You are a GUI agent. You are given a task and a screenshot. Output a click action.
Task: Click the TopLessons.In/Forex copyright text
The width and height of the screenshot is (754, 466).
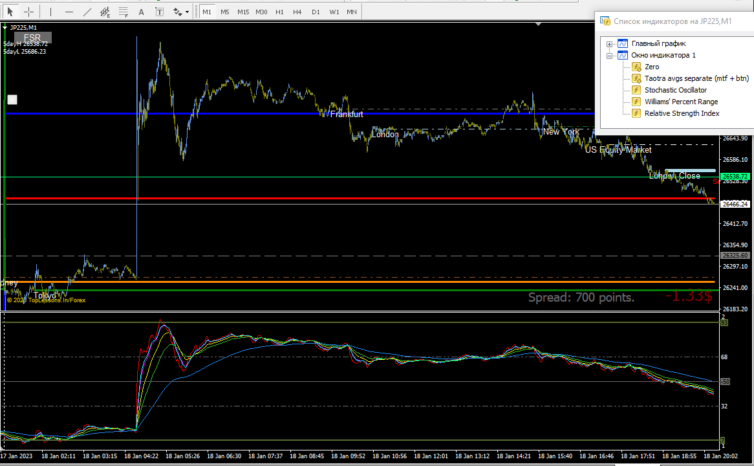coord(46,300)
